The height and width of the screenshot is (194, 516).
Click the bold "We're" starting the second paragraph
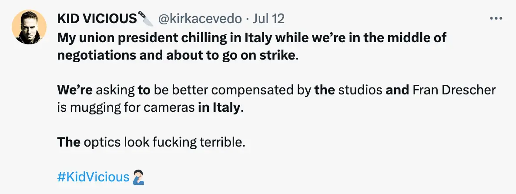pos(74,91)
